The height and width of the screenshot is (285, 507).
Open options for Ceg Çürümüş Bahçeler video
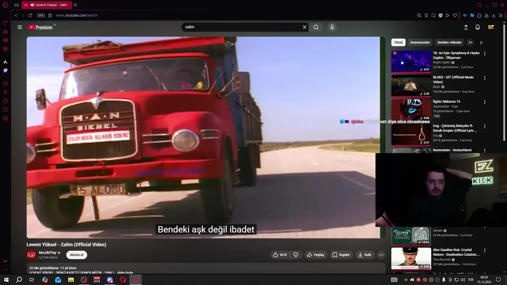484,126
